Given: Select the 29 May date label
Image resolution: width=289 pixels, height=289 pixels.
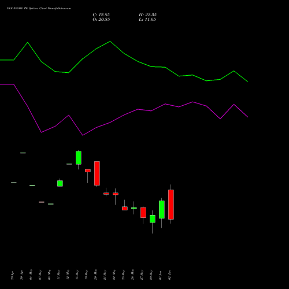Looking at the screenshot, I should tap(151, 275).
